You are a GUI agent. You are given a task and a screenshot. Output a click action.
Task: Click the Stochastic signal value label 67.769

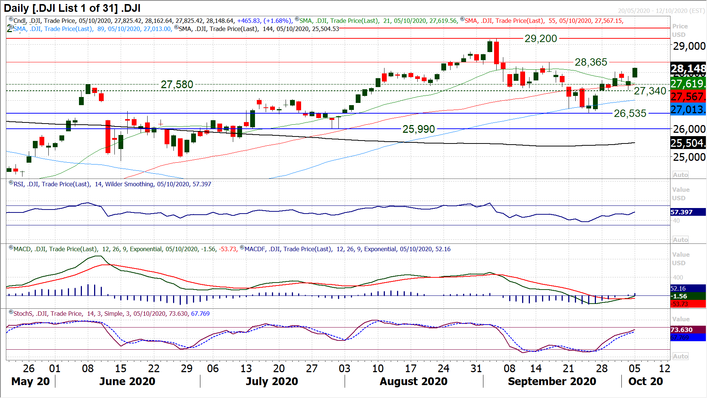point(688,338)
